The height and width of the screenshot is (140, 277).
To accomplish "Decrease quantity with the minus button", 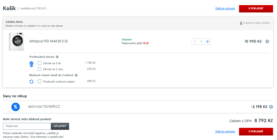I will [x=195, y=42].
